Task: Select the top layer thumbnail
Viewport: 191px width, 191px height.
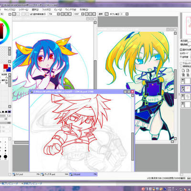Action: pos(188,81)
